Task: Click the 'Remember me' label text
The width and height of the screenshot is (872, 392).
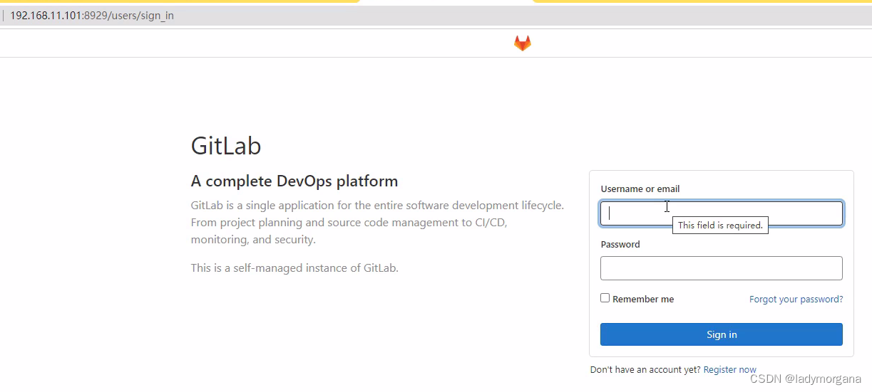Action: pyautogui.click(x=643, y=300)
